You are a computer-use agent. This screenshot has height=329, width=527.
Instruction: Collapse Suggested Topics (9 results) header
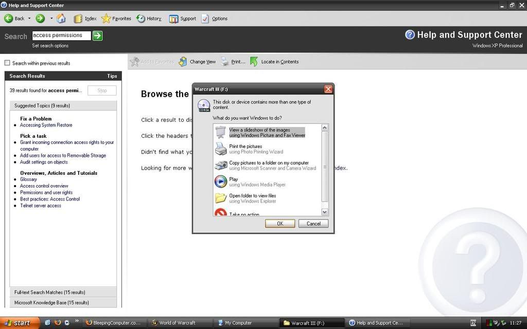[x=63, y=105]
